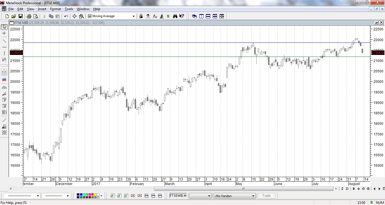Open the line weight dropdown
This screenshot has width=385, height=205.
coord(68,196)
